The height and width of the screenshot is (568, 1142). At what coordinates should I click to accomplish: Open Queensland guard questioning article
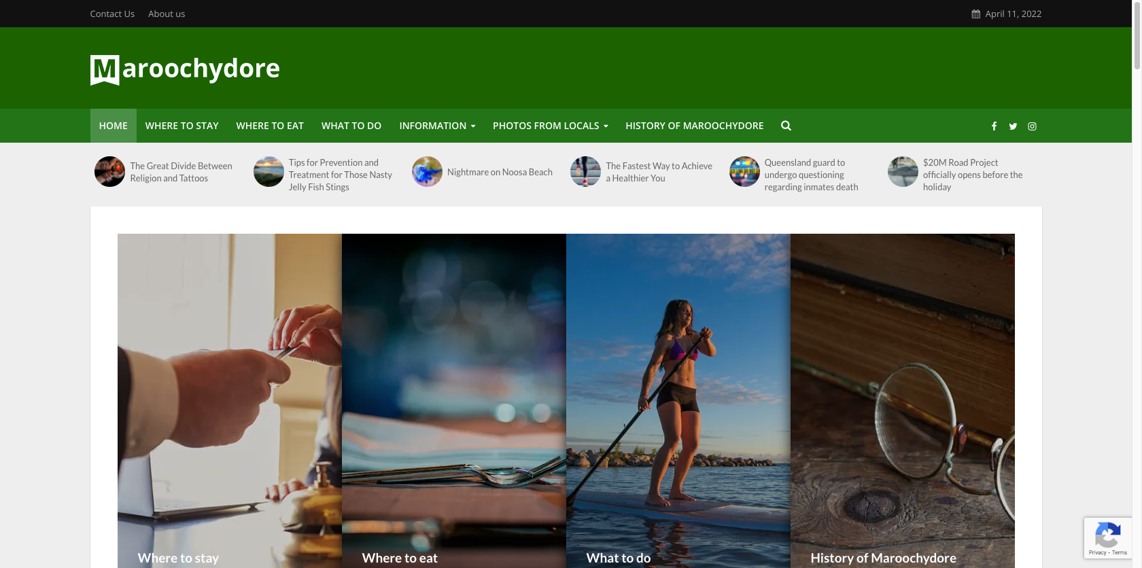pos(811,175)
